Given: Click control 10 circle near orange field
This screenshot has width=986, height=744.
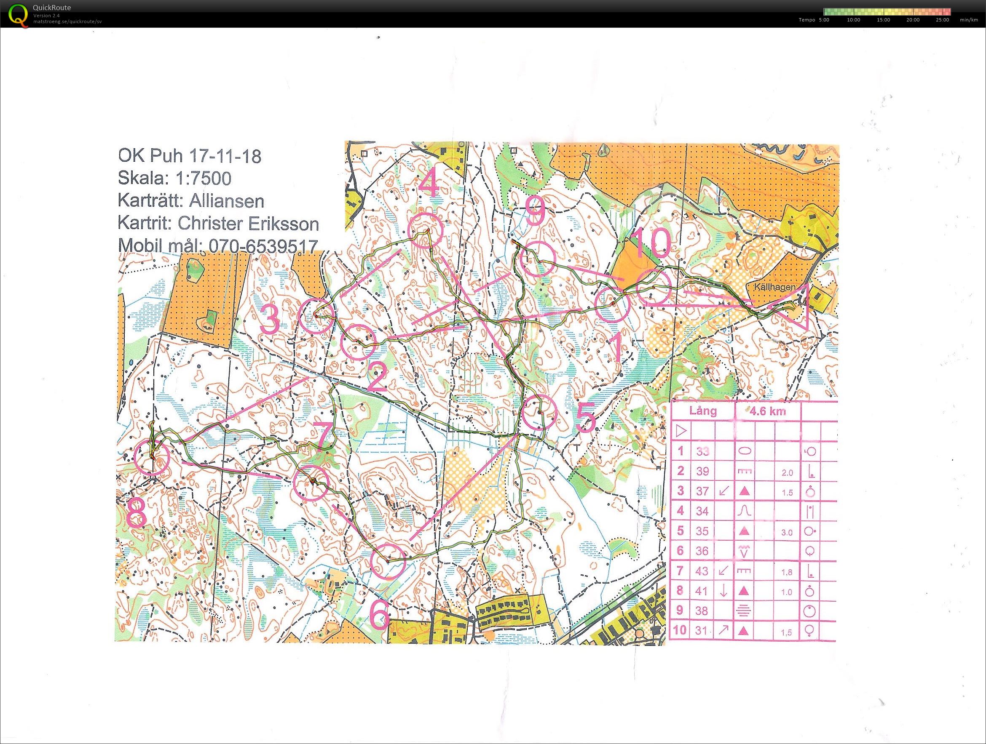Looking at the screenshot, I should [653, 287].
